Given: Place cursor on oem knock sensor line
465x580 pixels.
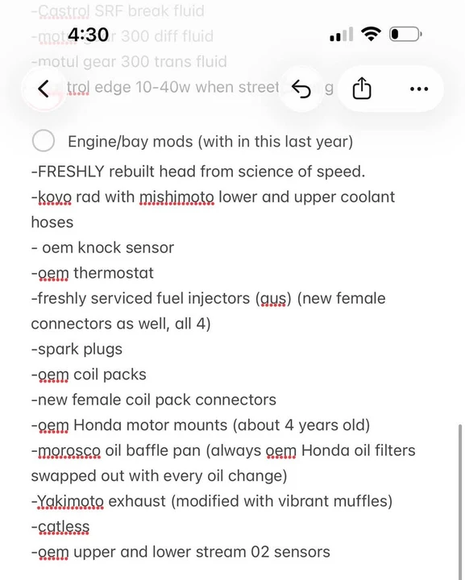Looking at the screenshot, I should [x=102, y=248].
